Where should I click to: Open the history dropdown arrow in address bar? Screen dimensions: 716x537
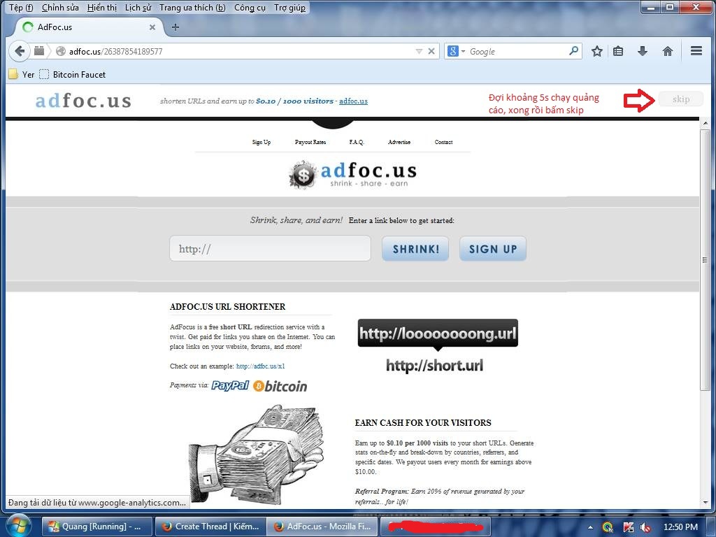419,52
